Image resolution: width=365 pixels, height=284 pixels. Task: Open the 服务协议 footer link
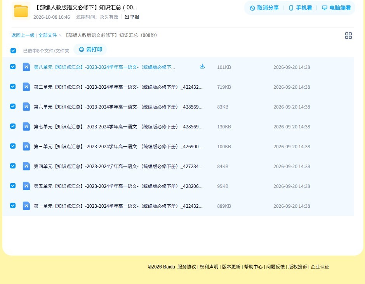[x=187, y=267]
